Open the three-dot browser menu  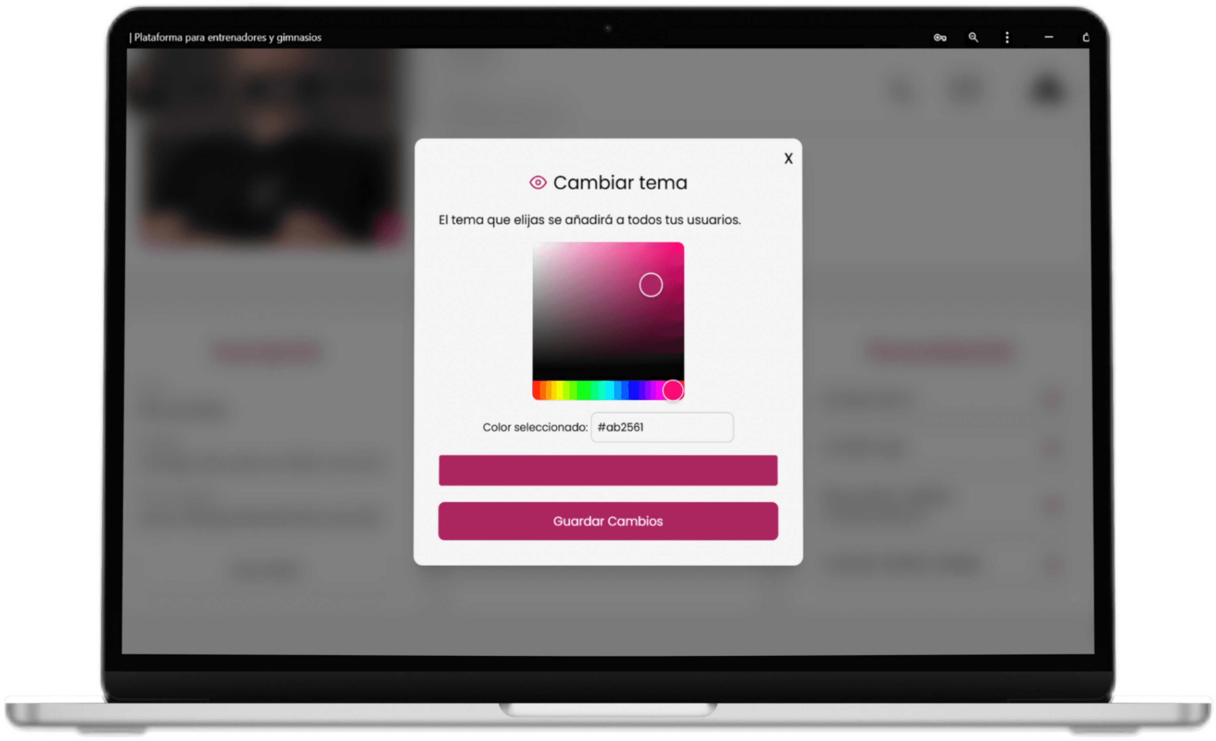point(1007,37)
